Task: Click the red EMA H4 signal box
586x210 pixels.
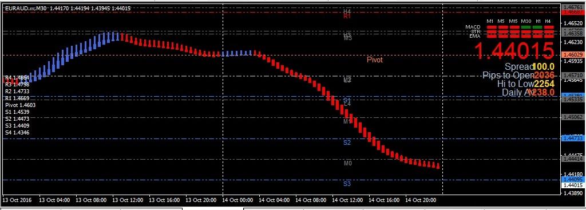Action: tap(549, 36)
